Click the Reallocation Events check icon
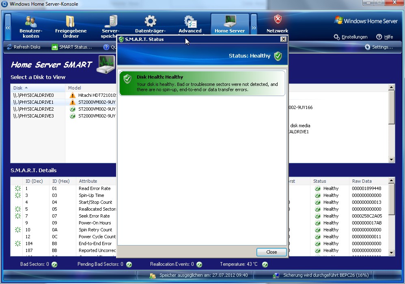405x284 pixels. click(x=199, y=265)
